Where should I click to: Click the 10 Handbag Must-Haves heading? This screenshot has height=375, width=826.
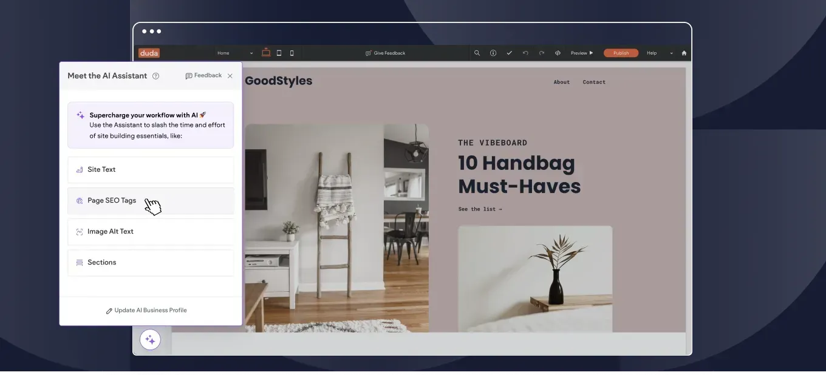pyautogui.click(x=519, y=175)
